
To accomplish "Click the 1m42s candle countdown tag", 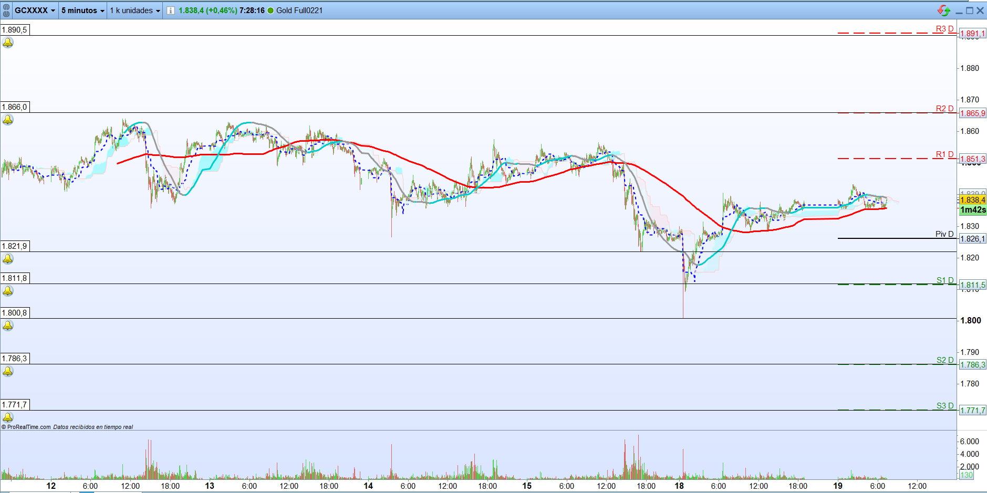I will click(x=973, y=210).
